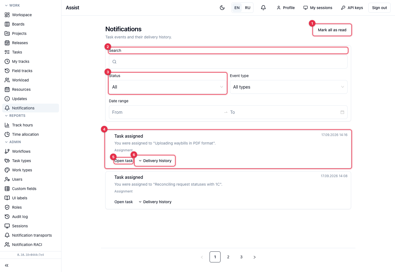
Task: Open API keys from the header
Action: 352,8
